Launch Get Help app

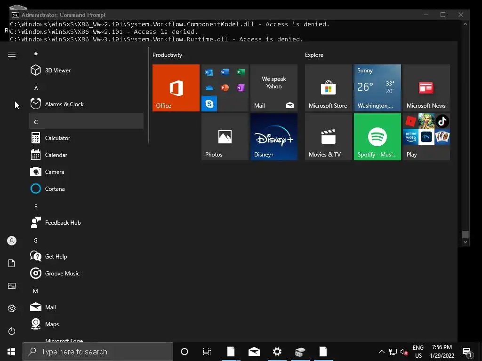[x=86, y=256]
